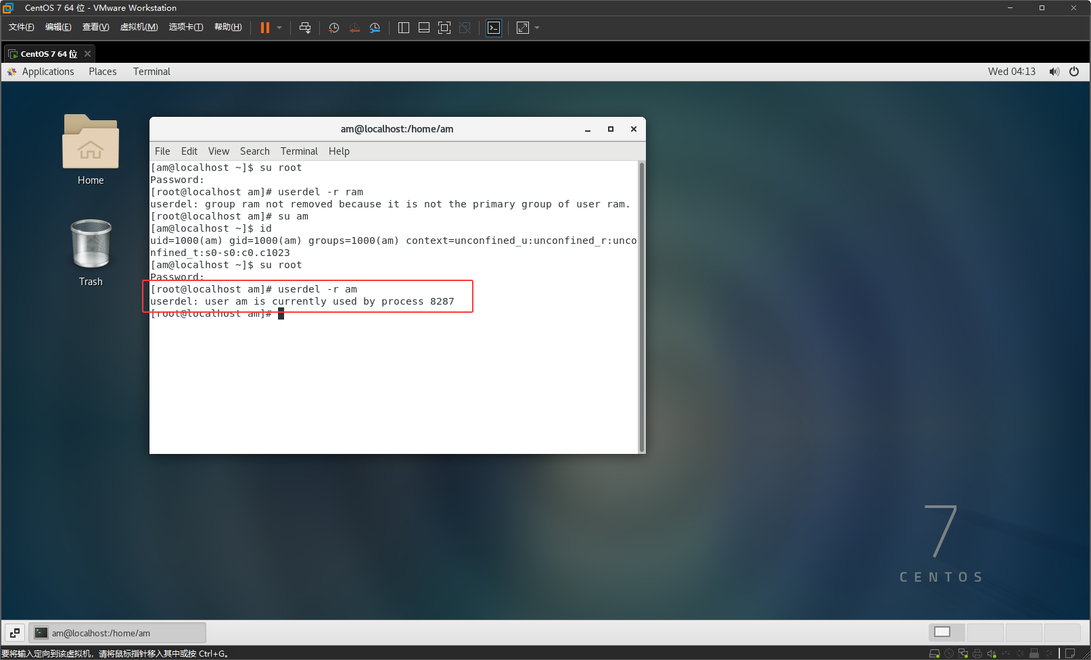This screenshot has height=660, width=1091.
Task: Switch to the third workspace in the switcher
Action: [x=1023, y=632]
